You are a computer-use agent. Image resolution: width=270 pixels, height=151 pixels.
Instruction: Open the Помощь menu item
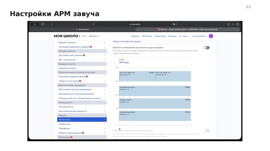click(x=172, y=36)
